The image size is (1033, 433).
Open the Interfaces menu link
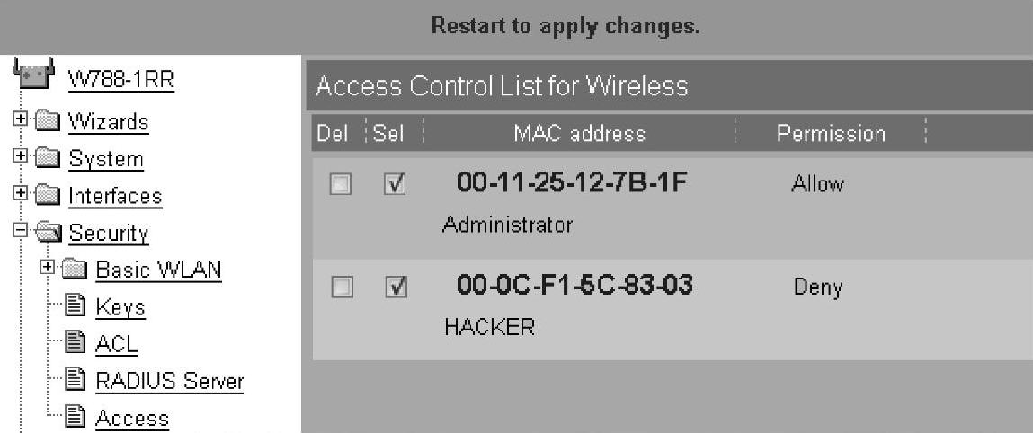click(x=115, y=196)
